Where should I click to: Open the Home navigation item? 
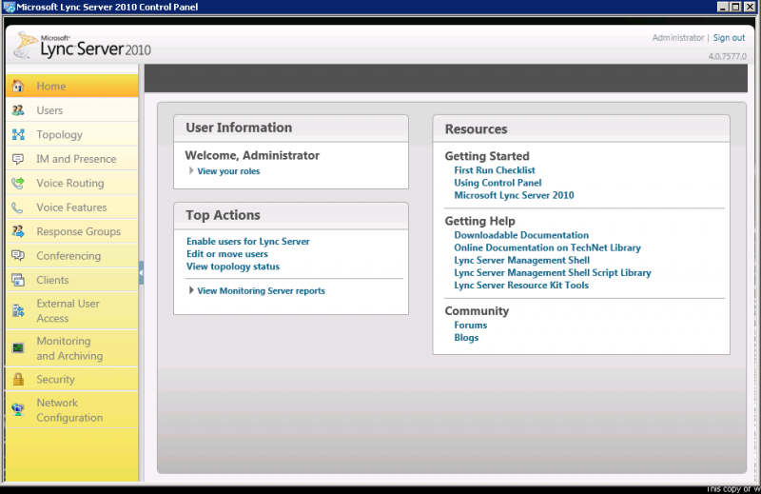72,86
